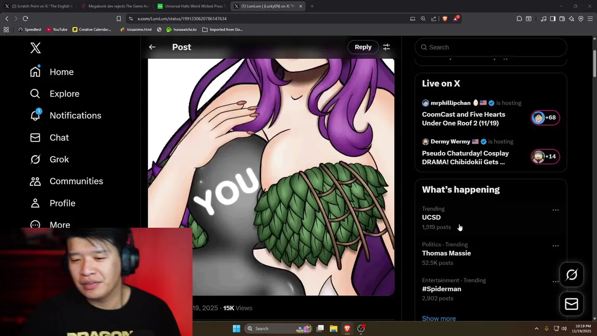The height and width of the screenshot is (336, 597).
Task: Go back in browser history
Action: 7,19
